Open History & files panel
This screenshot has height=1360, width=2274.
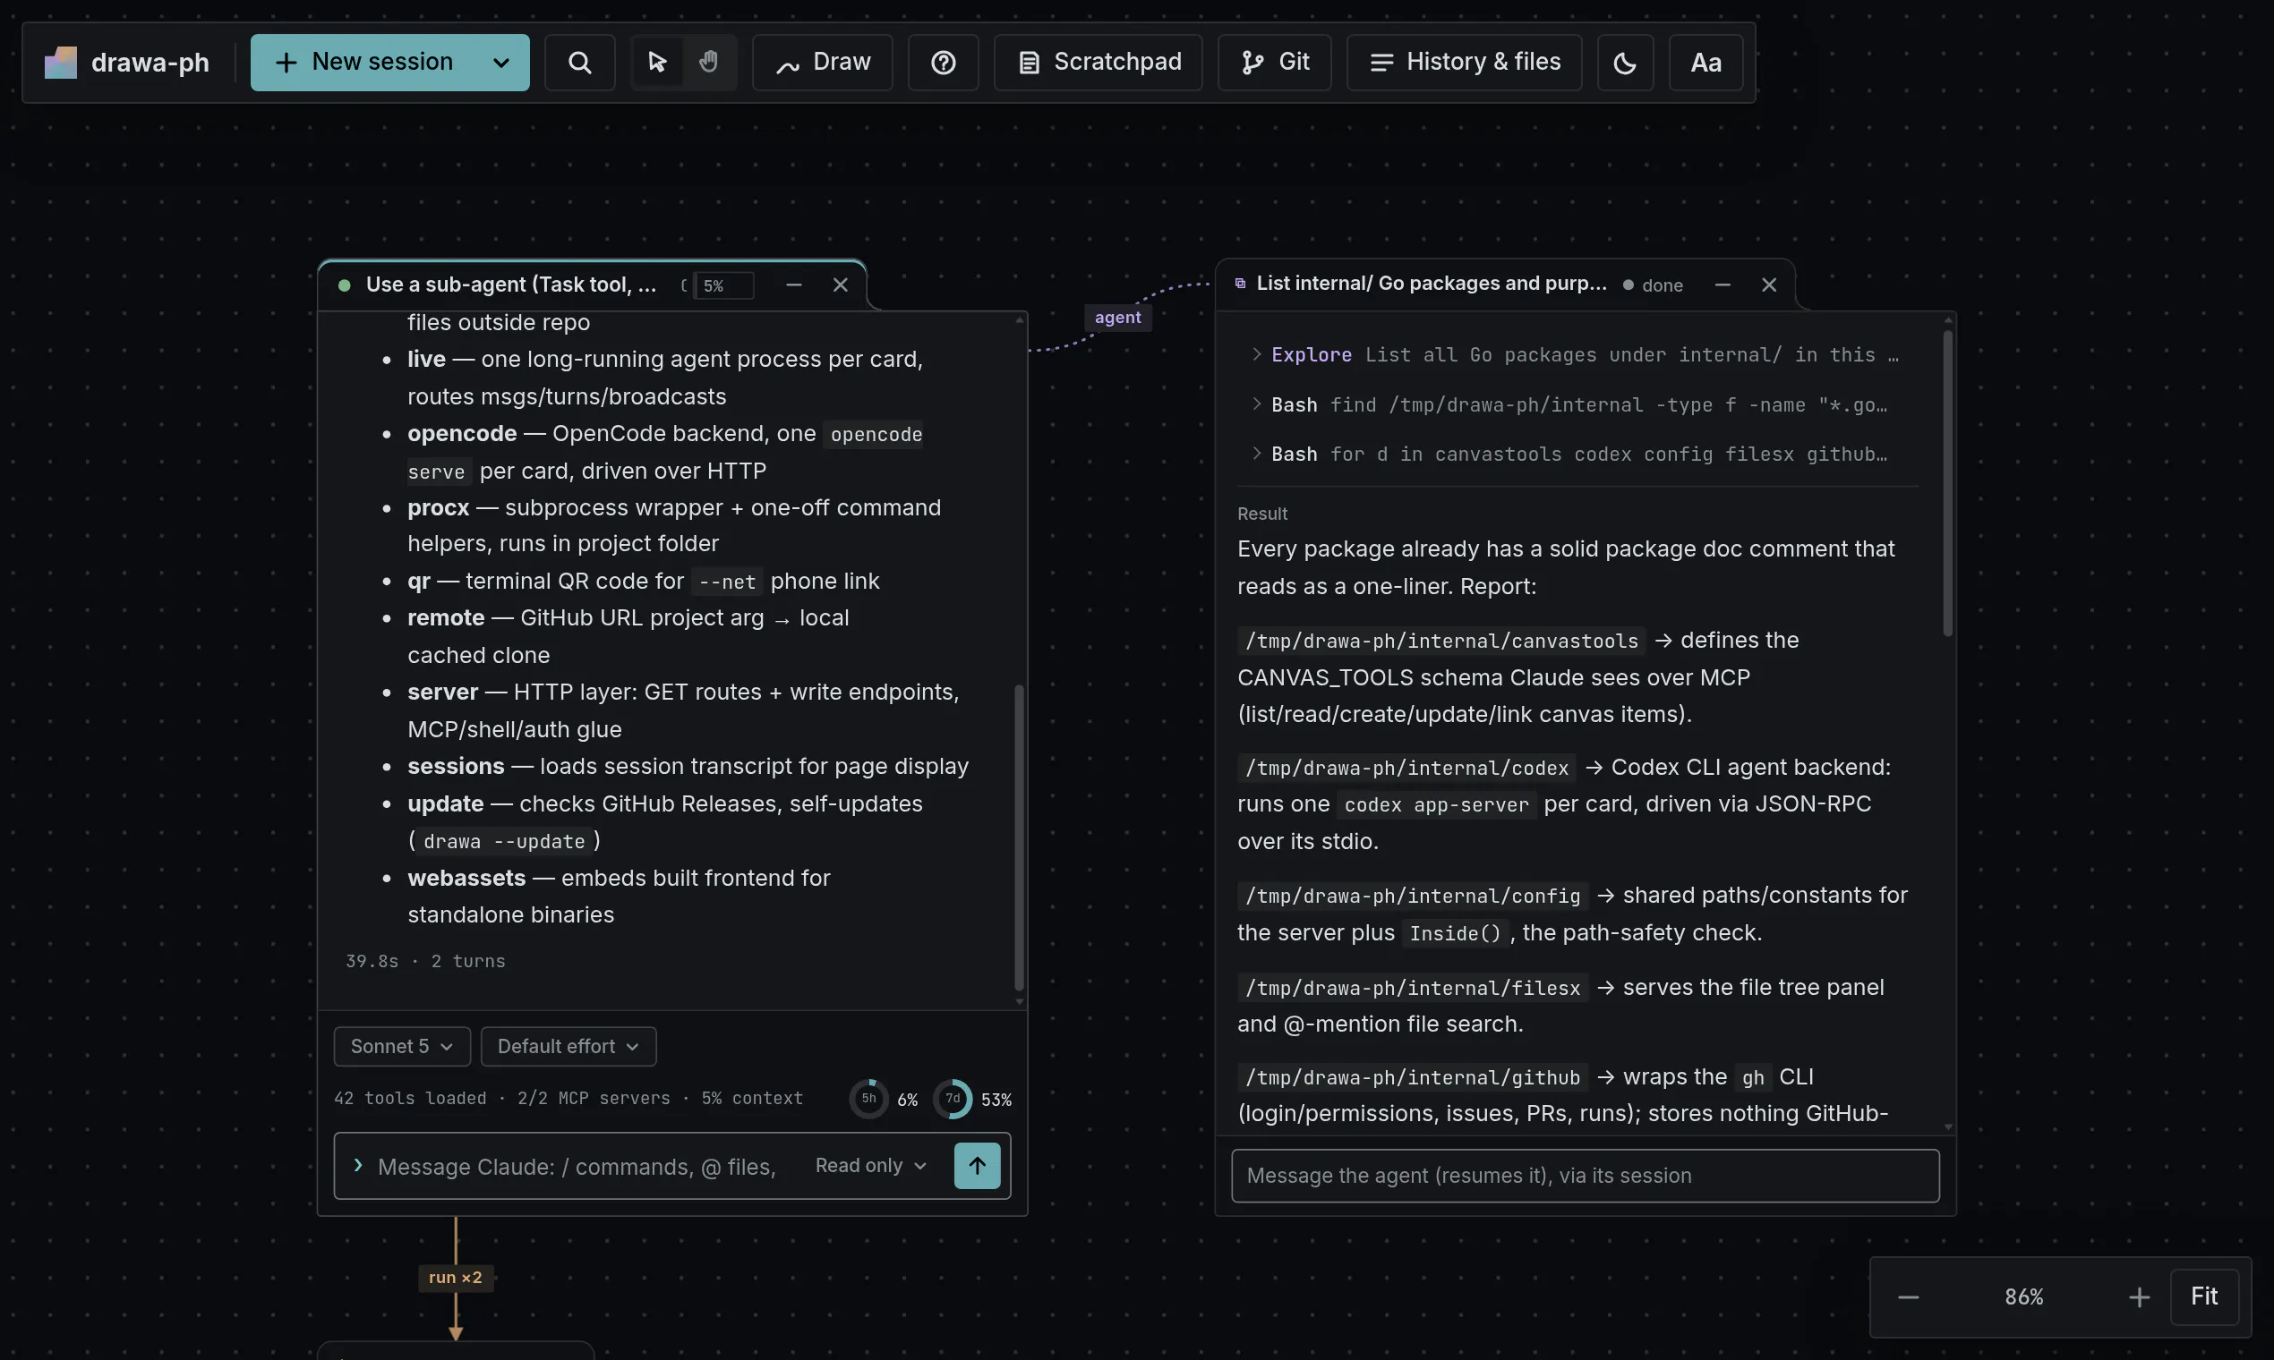click(1464, 63)
